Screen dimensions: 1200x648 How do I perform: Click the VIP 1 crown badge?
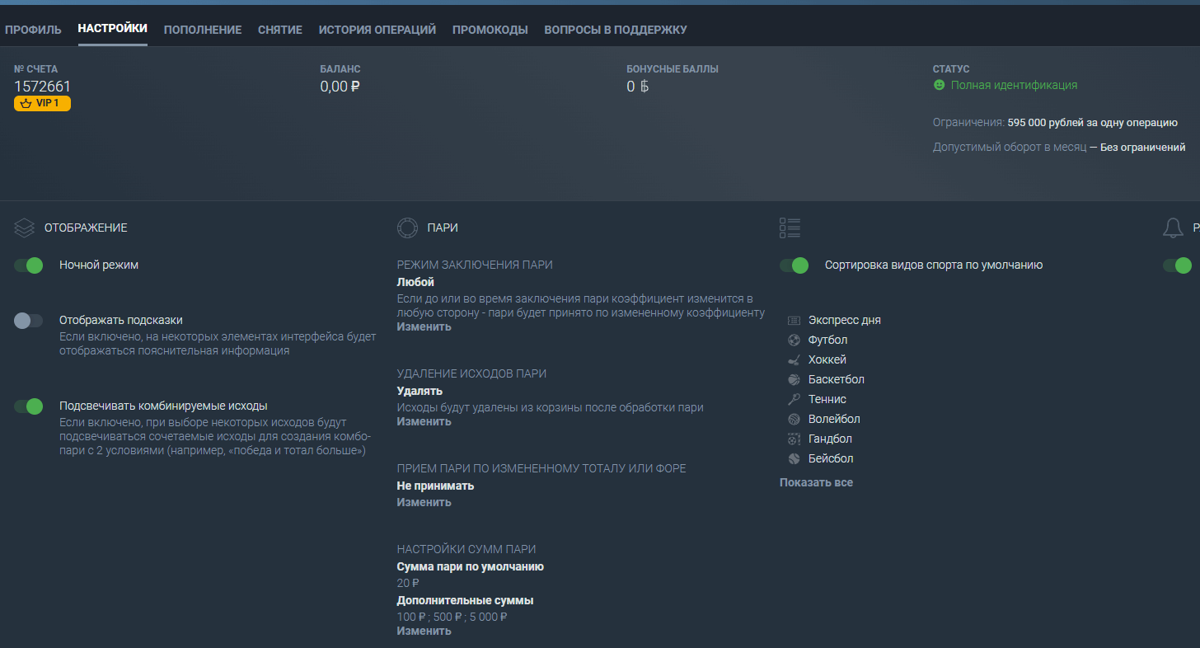click(42, 103)
